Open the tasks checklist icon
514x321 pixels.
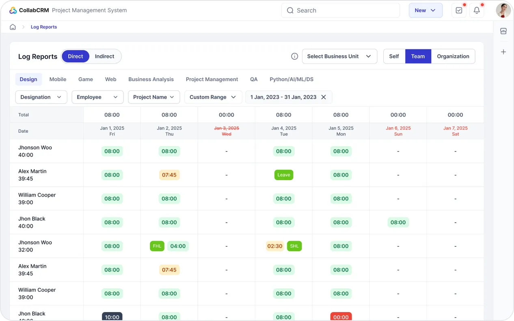(459, 11)
